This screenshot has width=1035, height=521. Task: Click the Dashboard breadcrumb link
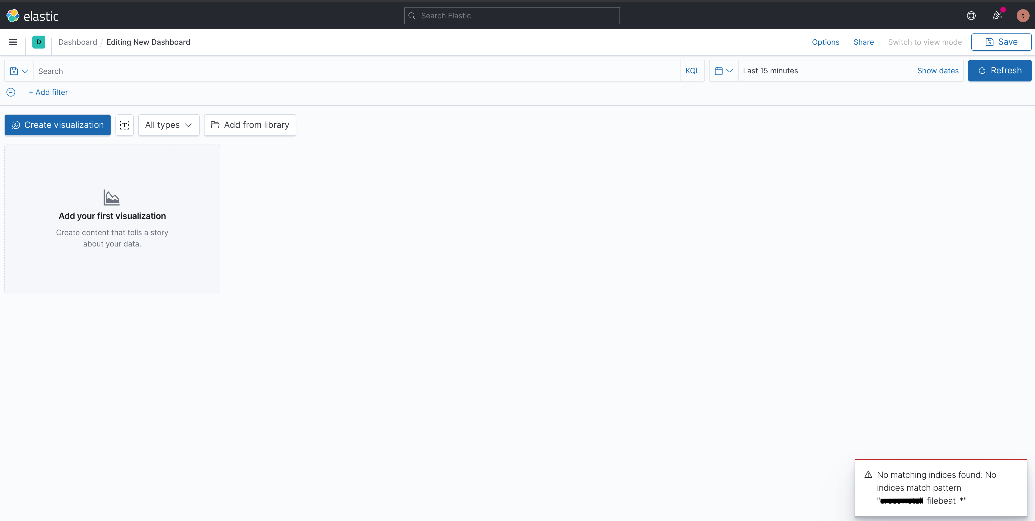click(77, 42)
